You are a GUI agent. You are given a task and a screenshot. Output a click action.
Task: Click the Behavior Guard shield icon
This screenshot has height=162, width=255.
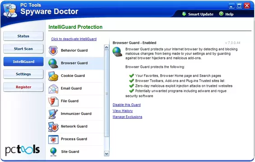coord(53,50)
